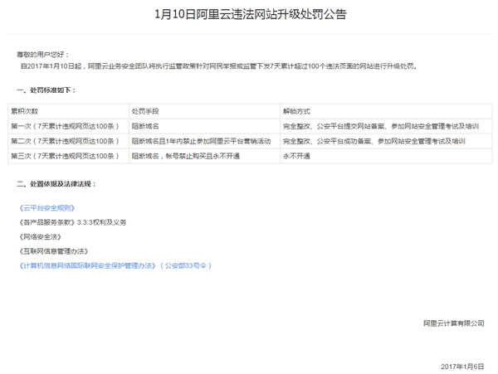Click the 二、处置依据及法律法规 section heading

tap(56, 182)
